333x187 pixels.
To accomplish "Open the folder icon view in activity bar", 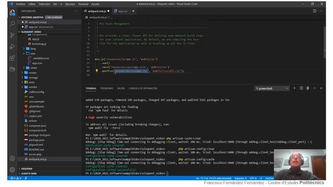I will 12,69.
